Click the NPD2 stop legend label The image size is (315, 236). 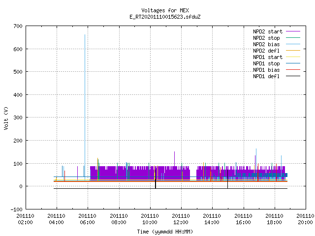tap(266, 38)
